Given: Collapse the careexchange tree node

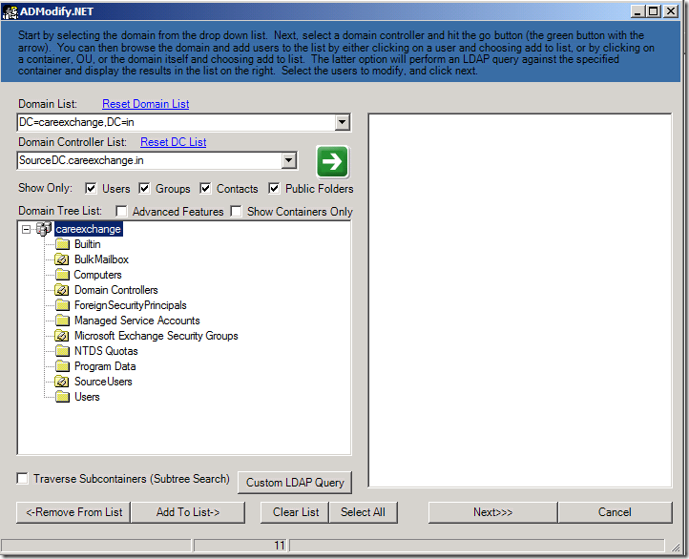Looking at the screenshot, I should (27, 229).
